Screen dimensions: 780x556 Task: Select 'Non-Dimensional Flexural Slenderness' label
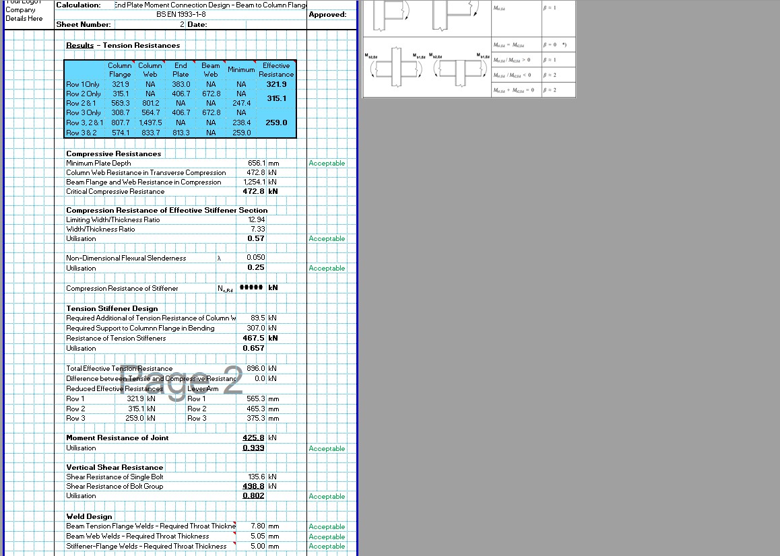126,258
